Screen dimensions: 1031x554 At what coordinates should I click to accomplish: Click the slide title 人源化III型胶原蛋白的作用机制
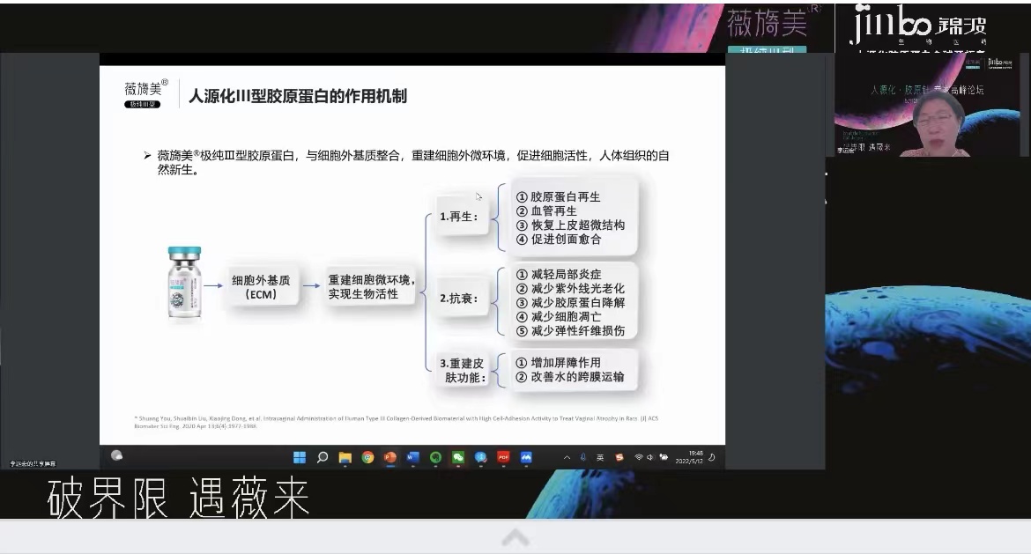point(298,96)
